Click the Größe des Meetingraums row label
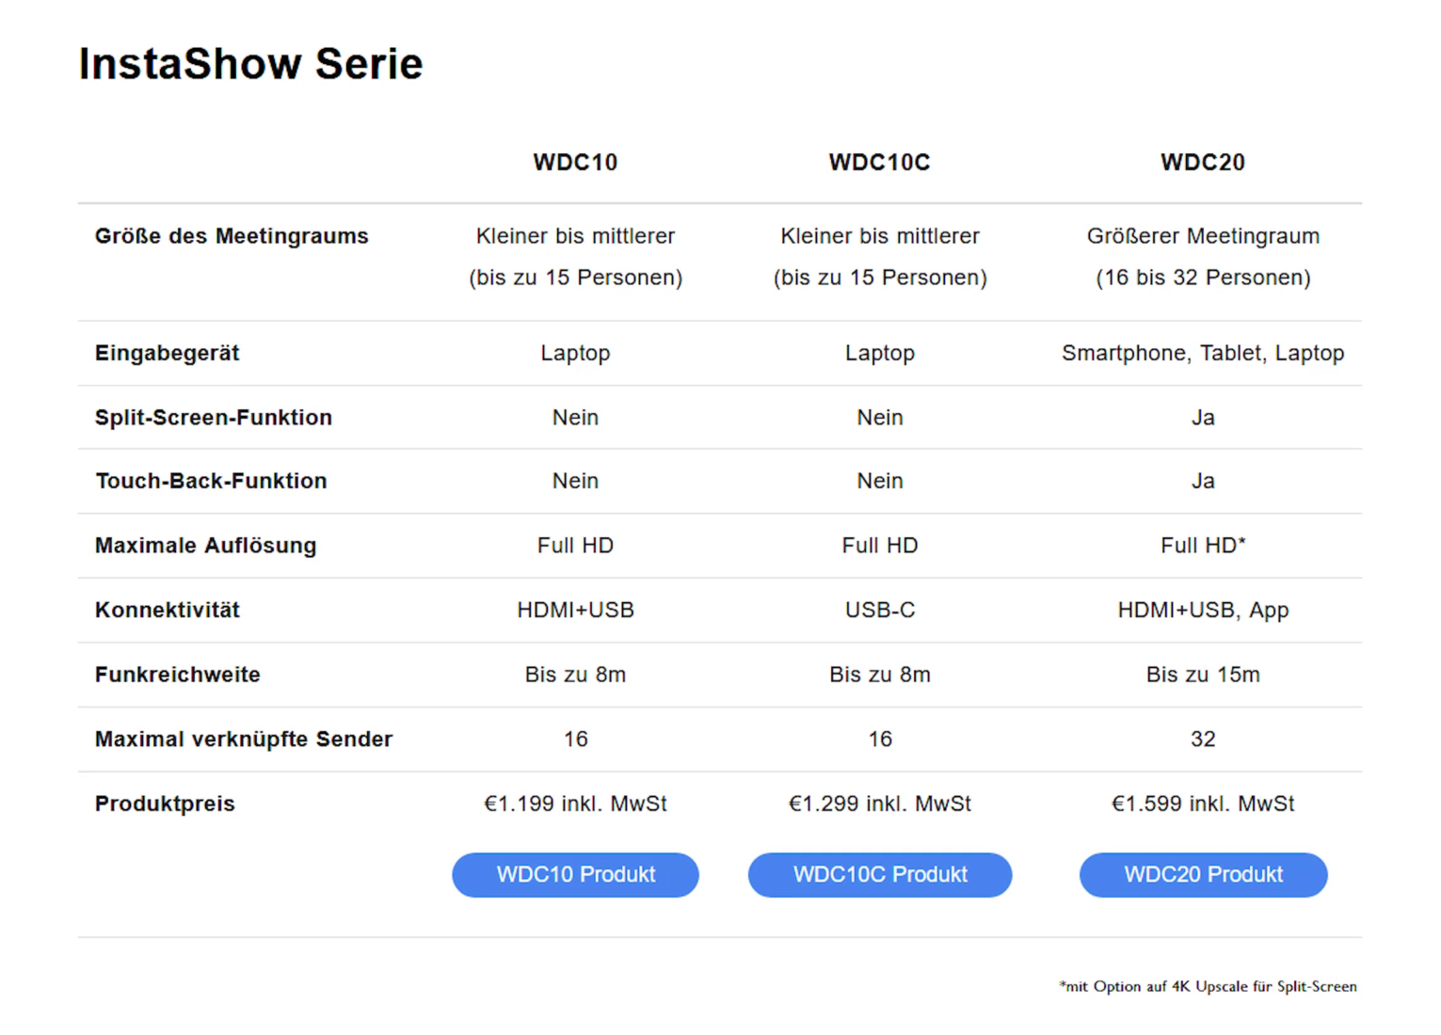The width and height of the screenshot is (1441, 1035). click(x=232, y=236)
